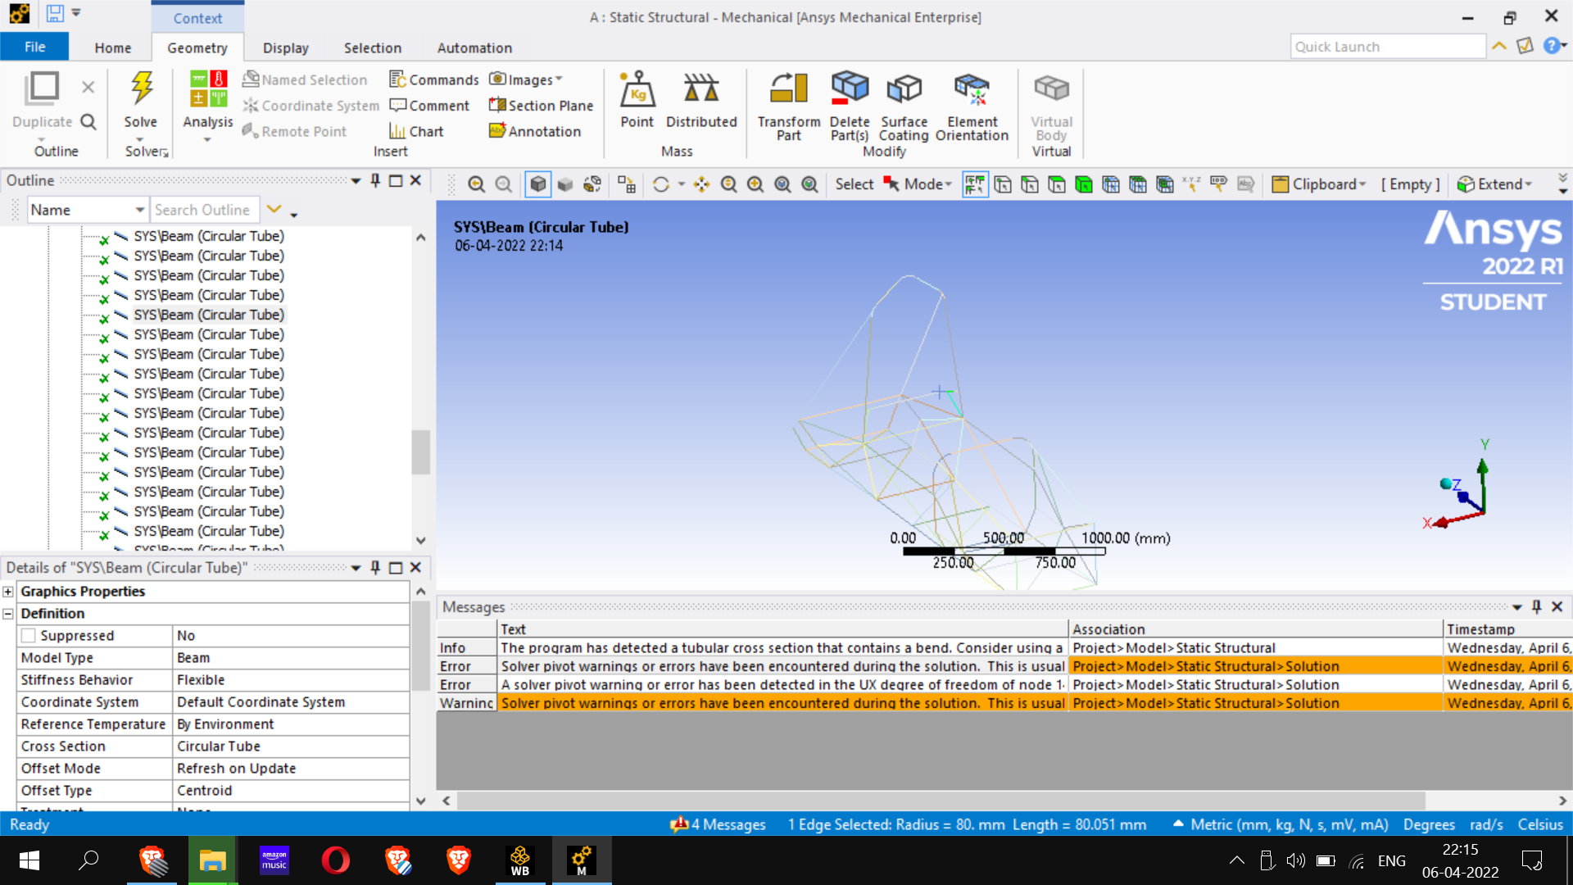The width and height of the screenshot is (1573, 885).
Task: Open Messages panel options dropdown arrow
Action: [x=1516, y=607]
